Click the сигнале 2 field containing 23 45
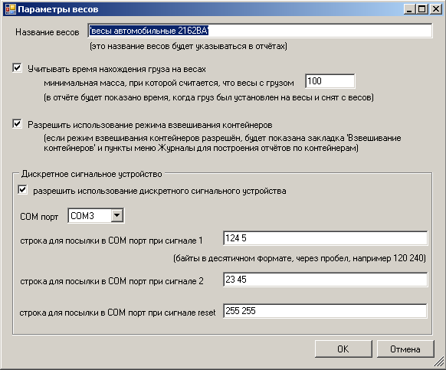 coord(325,280)
